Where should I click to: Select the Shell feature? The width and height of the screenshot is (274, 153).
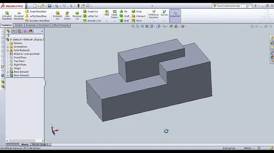124,20
